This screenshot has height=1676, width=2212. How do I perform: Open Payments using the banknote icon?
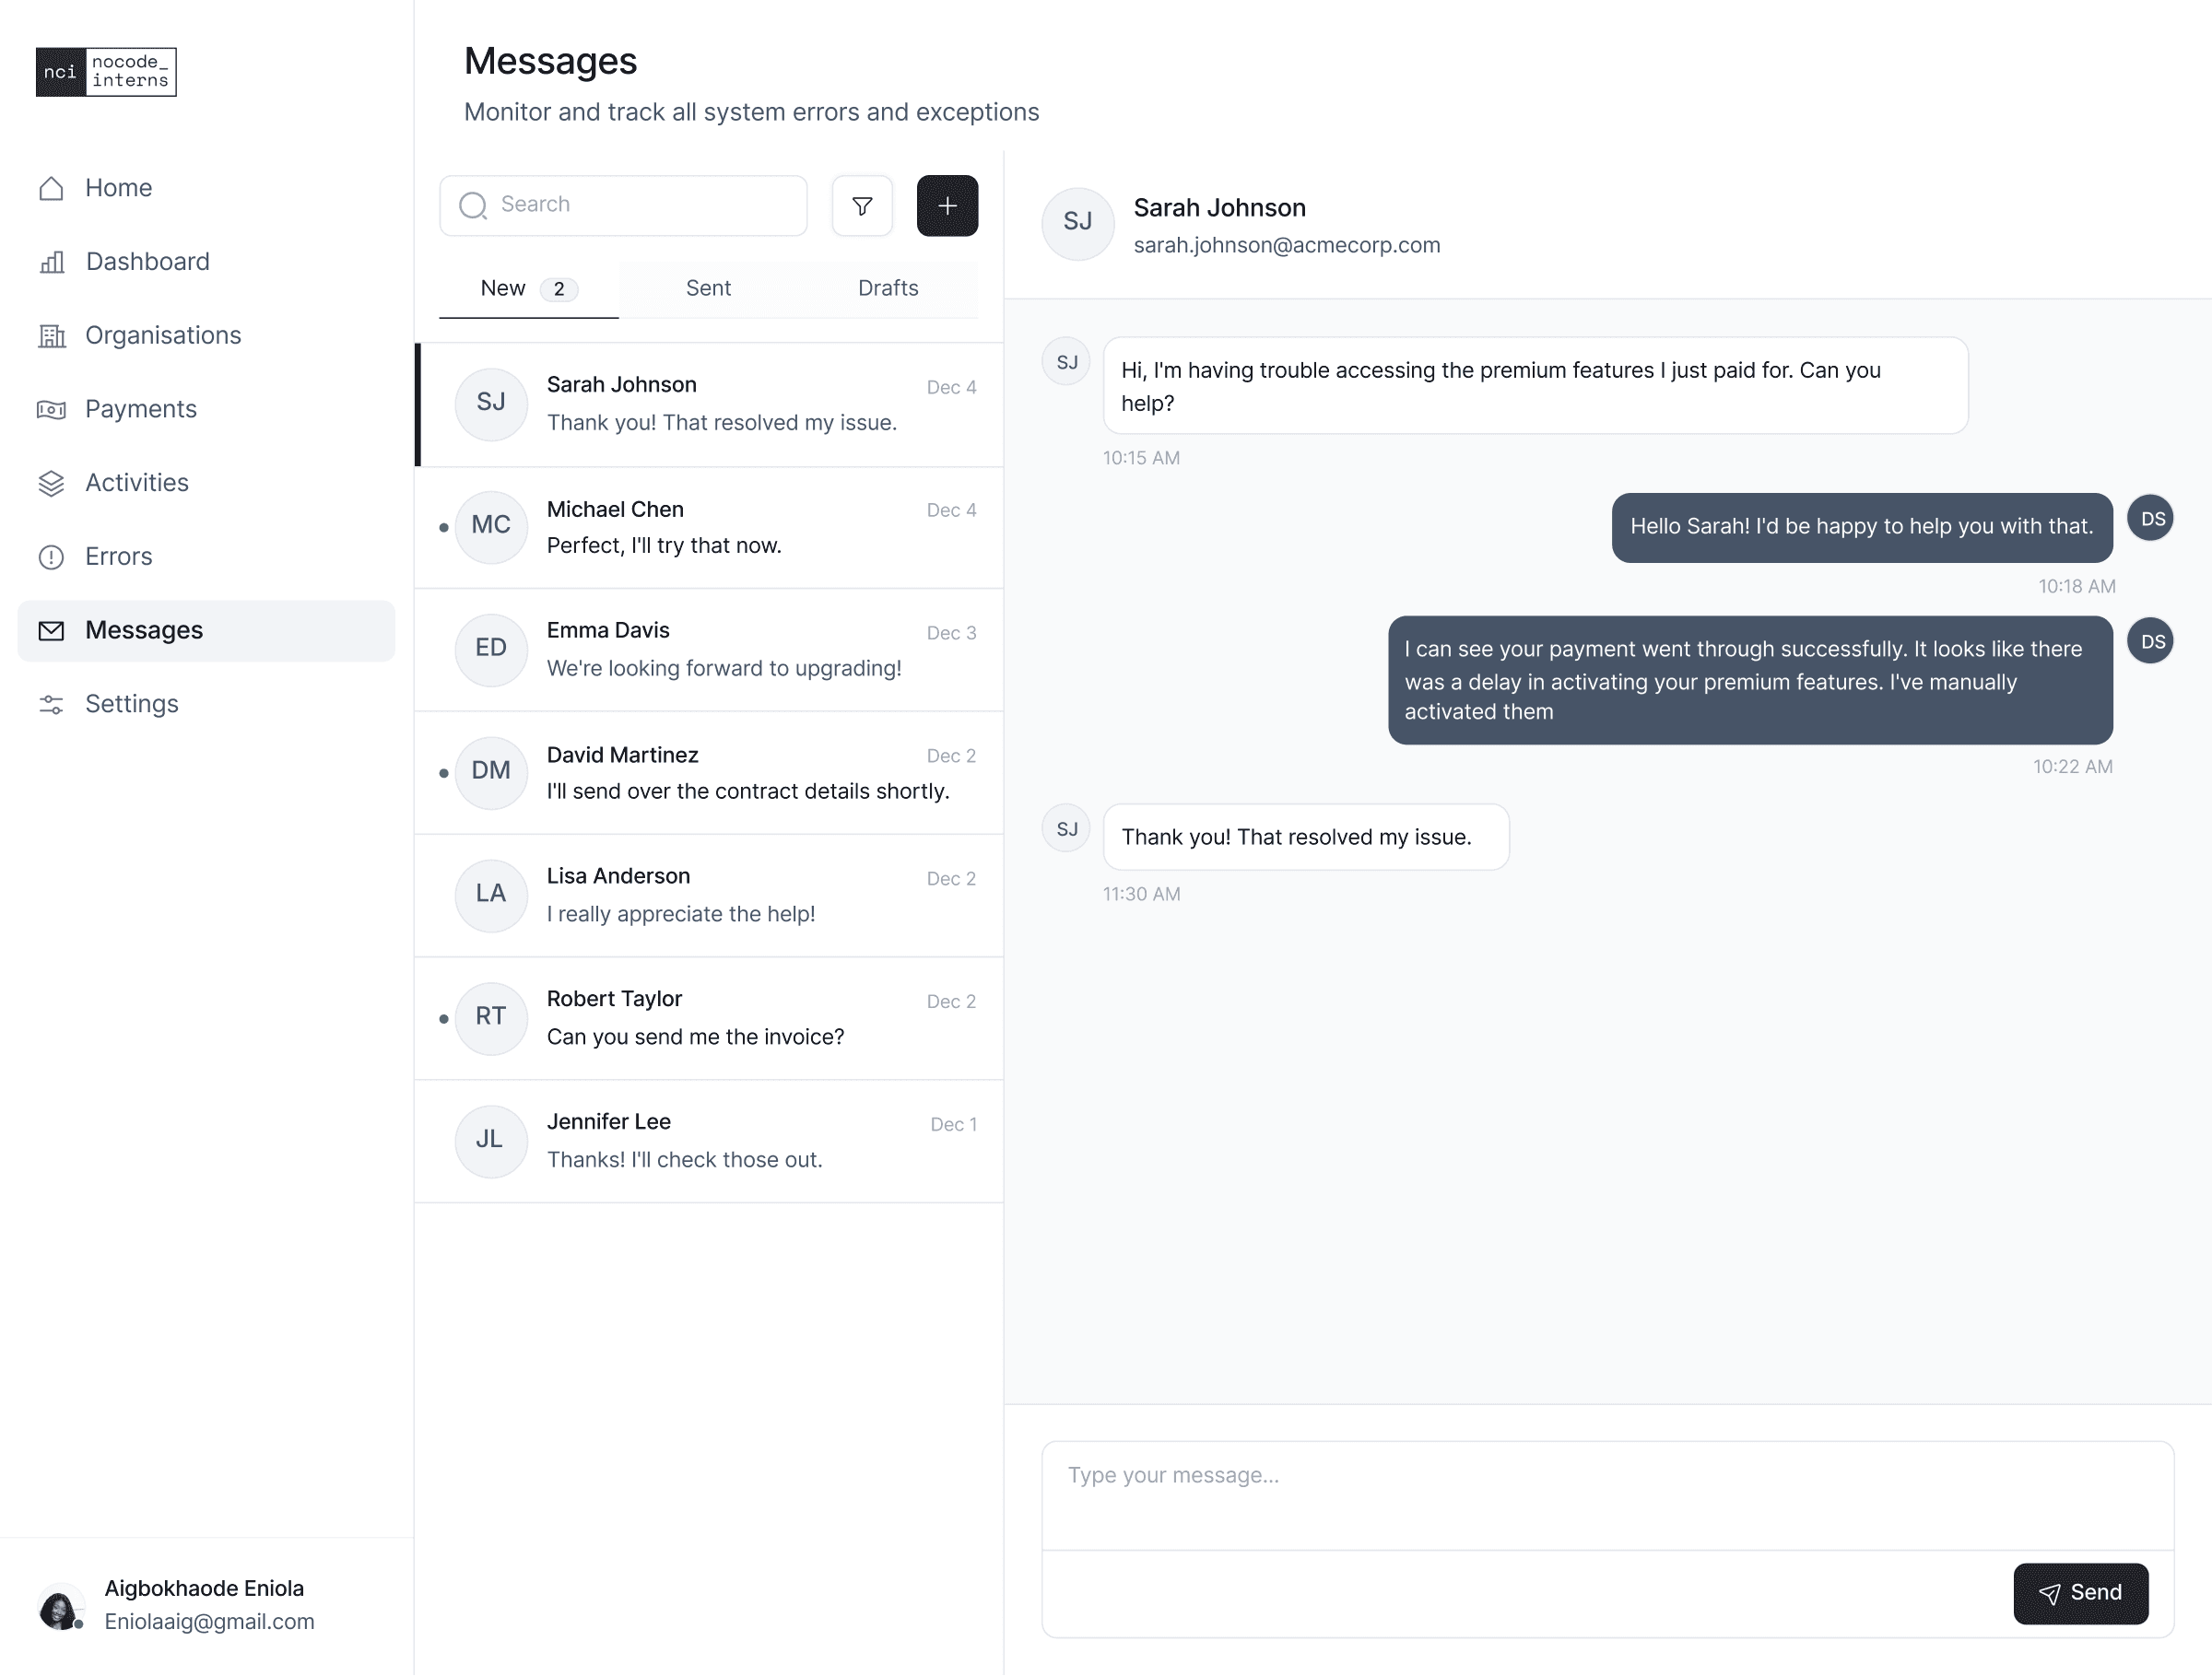click(x=51, y=410)
